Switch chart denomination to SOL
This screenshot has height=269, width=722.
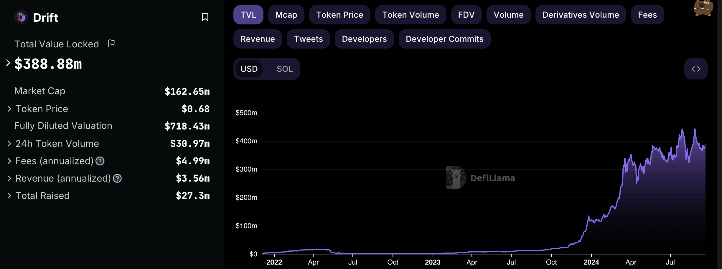point(284,69)
